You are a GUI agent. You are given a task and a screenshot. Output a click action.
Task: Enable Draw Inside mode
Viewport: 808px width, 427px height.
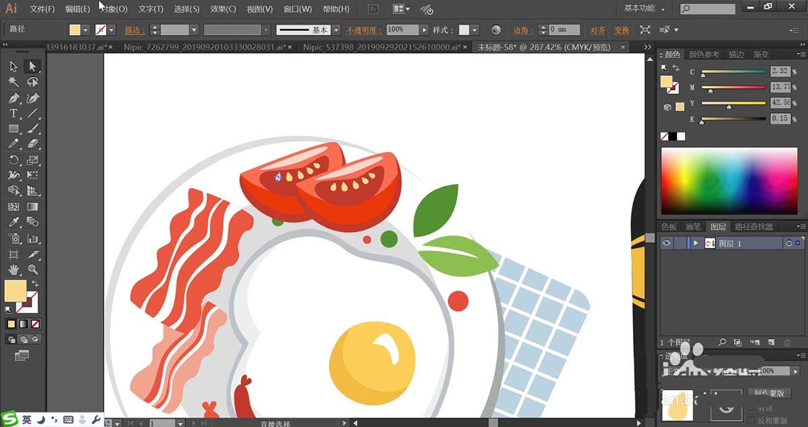tap(34, 340)
